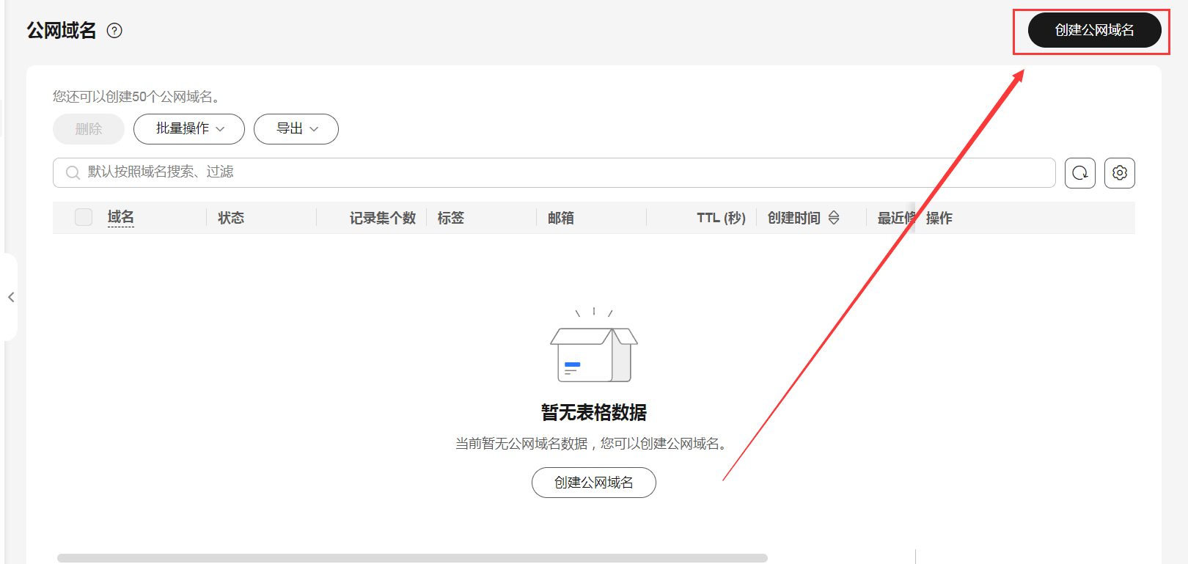Click the 记录集个数 column header
The height and width of the screenshot is (564, 1188).
[382, 218]
